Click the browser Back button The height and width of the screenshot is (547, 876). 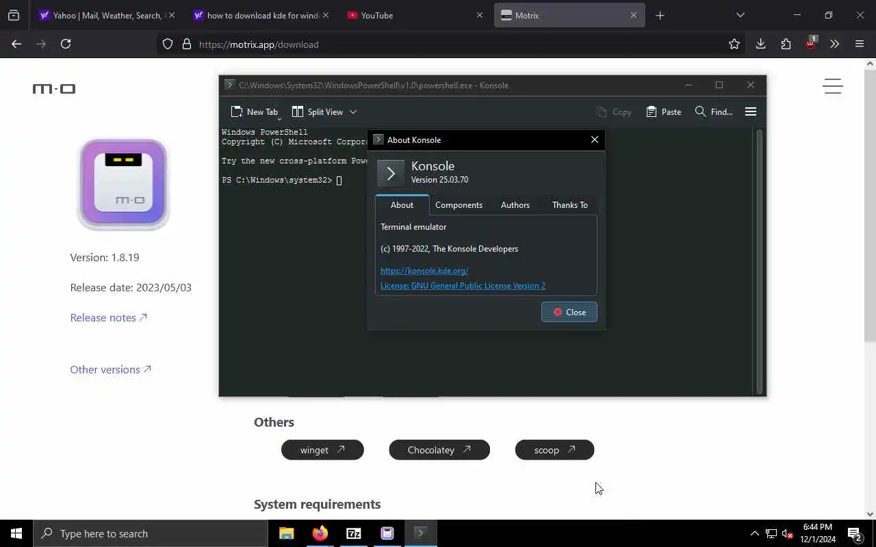16,44
